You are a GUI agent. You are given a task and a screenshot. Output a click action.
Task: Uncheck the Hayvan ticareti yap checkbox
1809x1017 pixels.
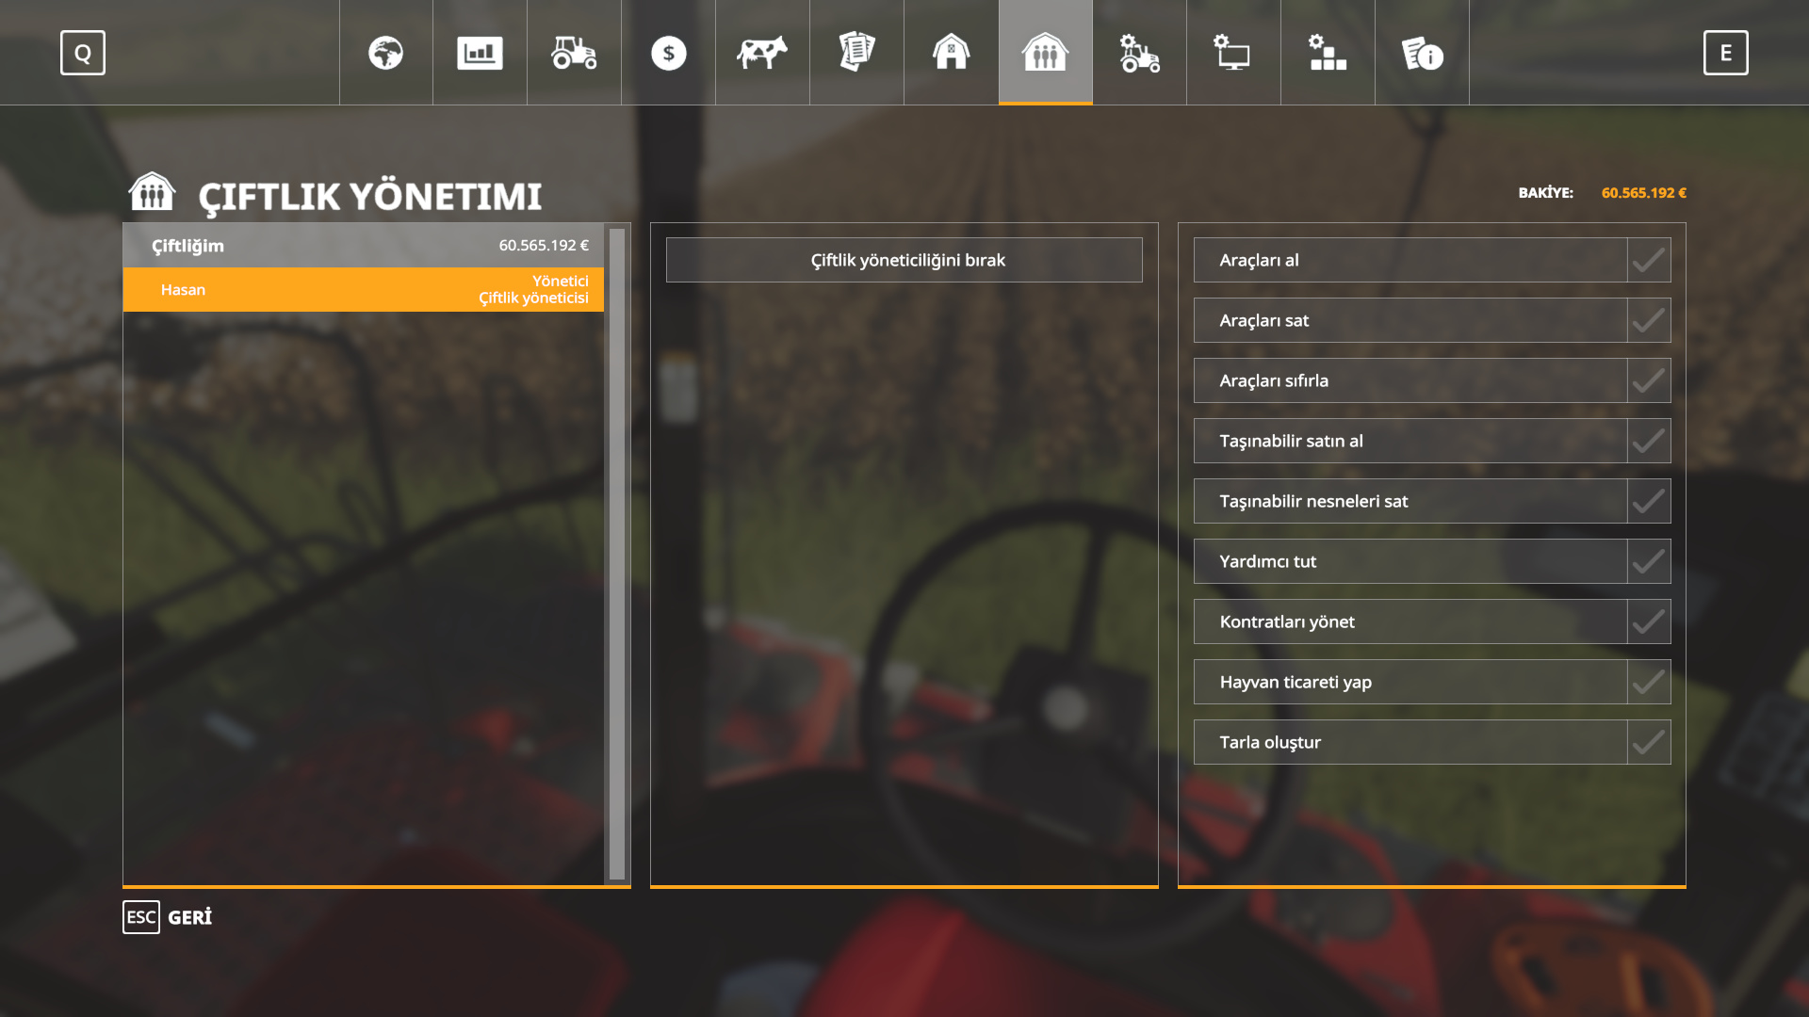(x=1648, y=682)
